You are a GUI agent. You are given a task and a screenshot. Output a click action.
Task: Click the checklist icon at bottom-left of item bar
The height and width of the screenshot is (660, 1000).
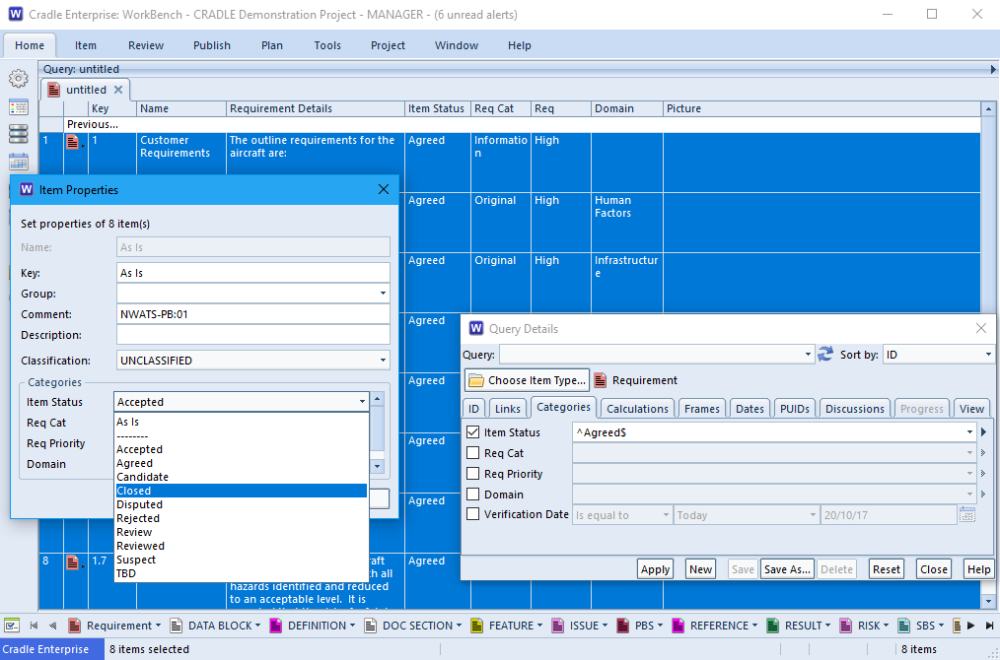12,626
